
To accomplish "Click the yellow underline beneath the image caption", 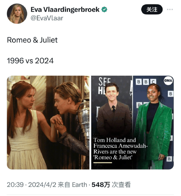I will click(103, 163).
